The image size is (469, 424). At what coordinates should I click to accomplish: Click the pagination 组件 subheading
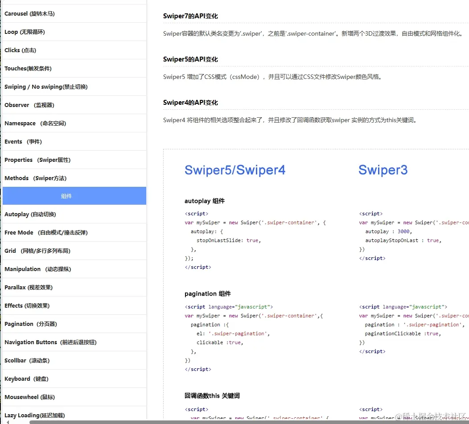208,293
